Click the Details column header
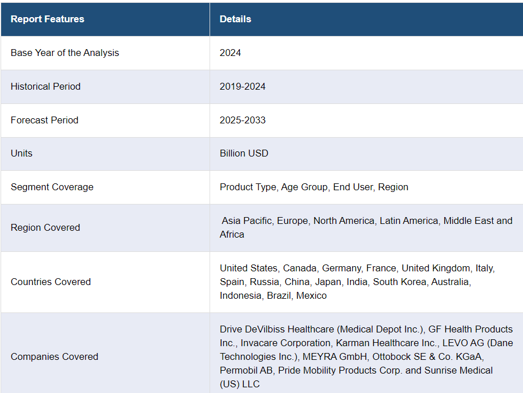The image size is (523, 393). coord(235,19)
